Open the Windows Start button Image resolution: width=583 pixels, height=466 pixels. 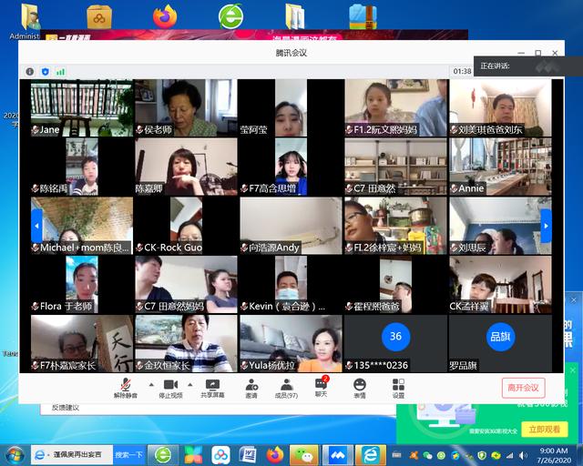(x=15, y=455)
